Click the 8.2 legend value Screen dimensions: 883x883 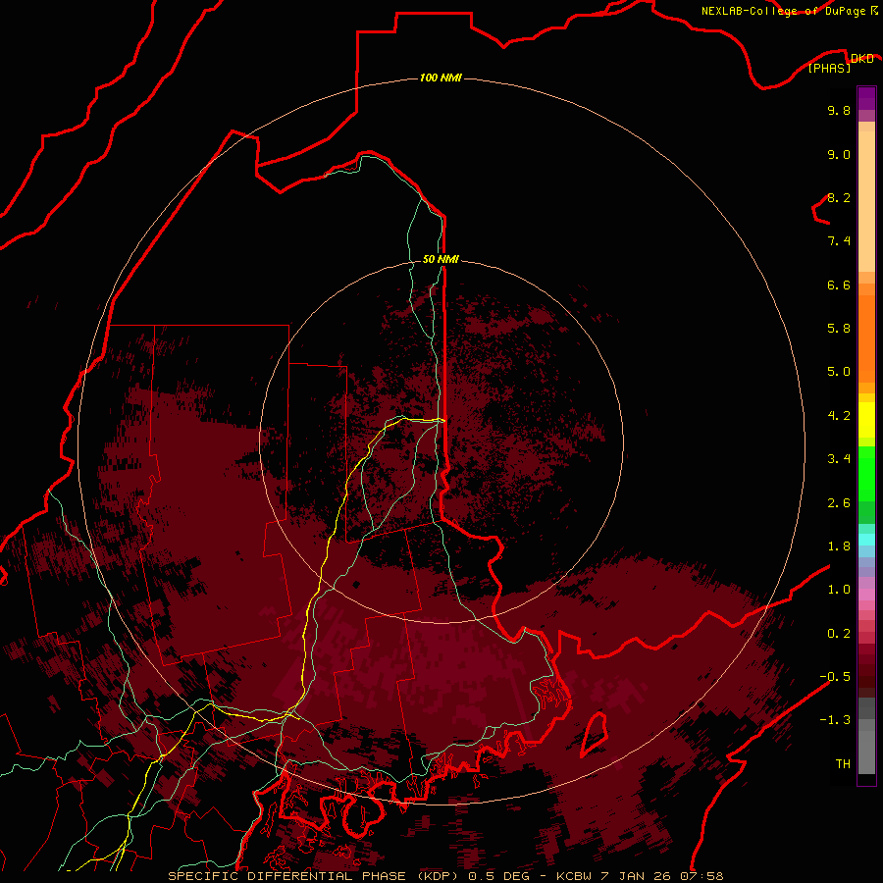pos(839,197)
